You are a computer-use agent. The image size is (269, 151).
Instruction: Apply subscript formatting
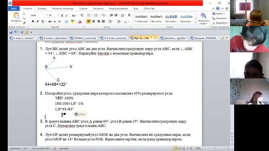click(55, 21)
